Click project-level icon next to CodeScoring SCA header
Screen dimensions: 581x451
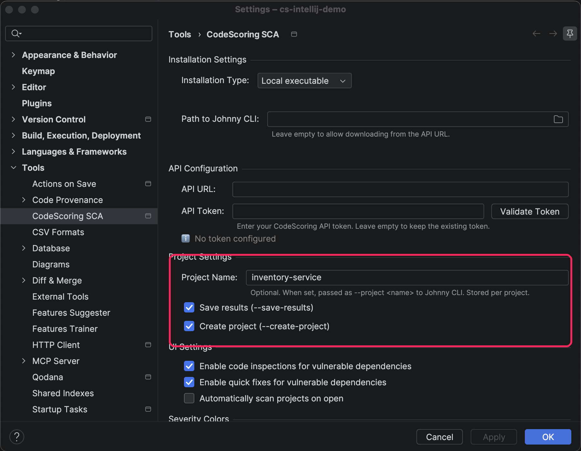pos(294,34)
